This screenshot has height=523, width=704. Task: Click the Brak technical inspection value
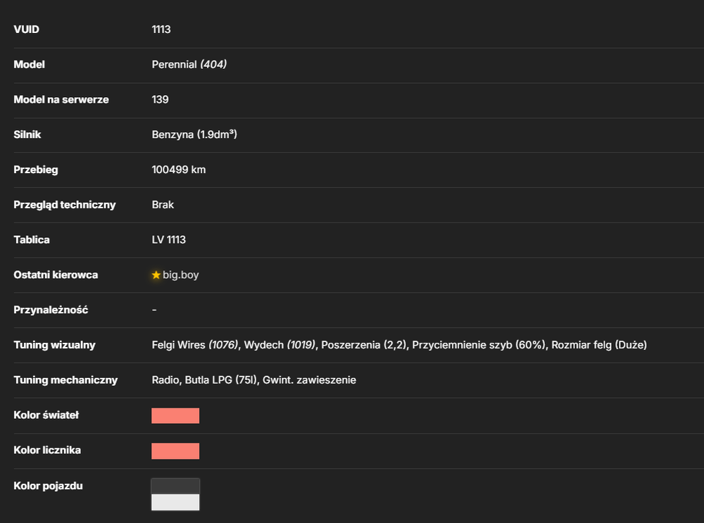(x=163, y=204)
